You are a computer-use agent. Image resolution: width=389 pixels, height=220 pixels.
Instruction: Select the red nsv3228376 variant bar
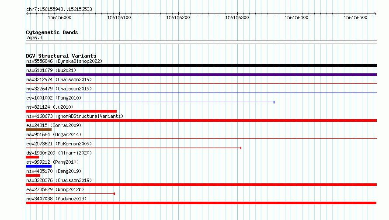[201, 185]
